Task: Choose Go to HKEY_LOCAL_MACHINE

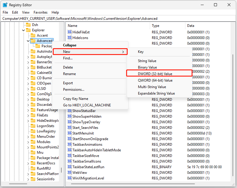Action: pyautogui.click(x=90, y=105)
